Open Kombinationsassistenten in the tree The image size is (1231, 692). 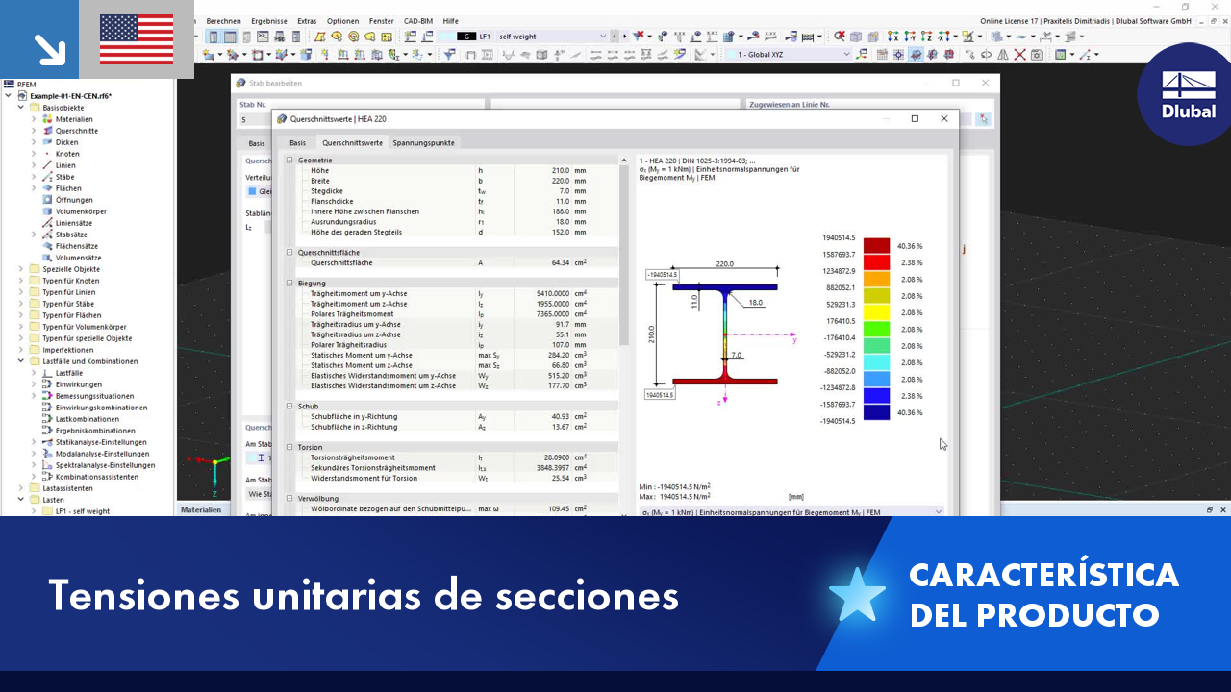pos(97,477)
